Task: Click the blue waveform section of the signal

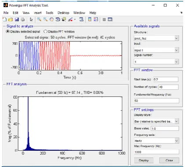Action: (x=29, y=56)
